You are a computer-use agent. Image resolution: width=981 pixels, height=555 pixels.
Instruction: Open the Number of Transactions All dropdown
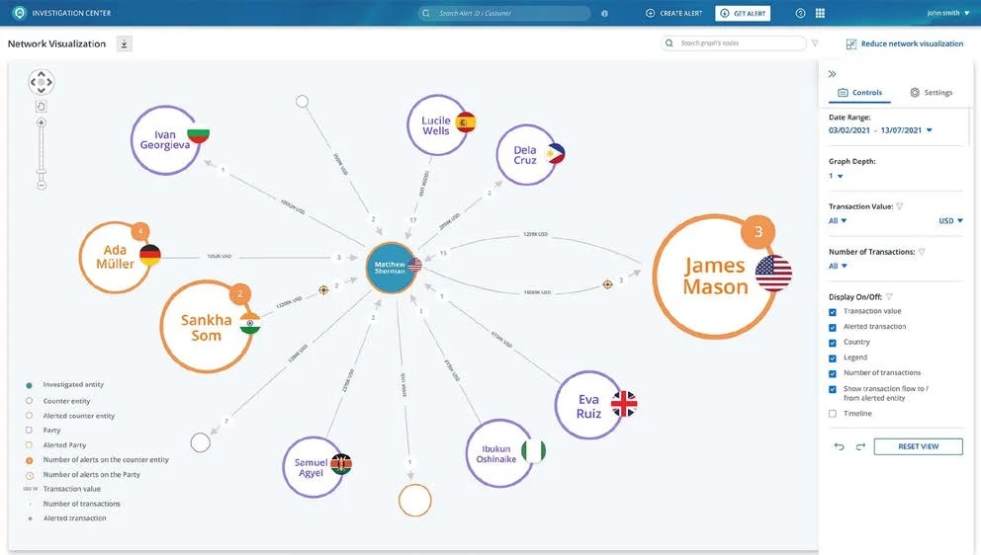[x=837, y=267]
